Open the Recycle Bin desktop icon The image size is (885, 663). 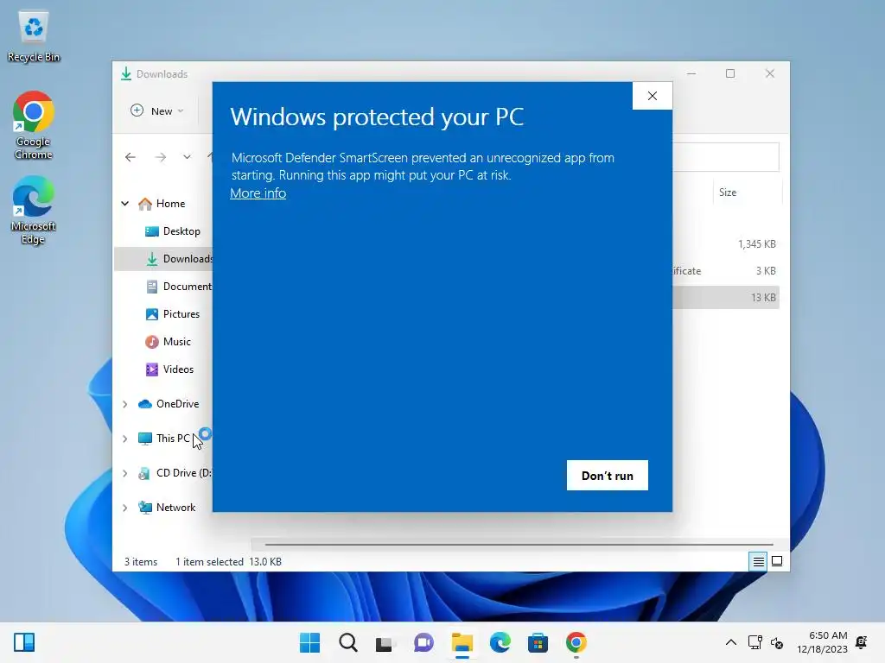point(34,37)
